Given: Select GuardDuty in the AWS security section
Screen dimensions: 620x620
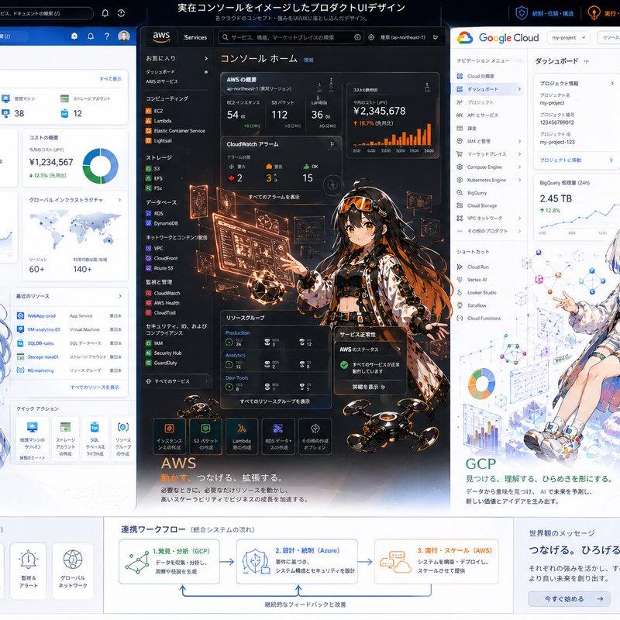Looking at the screenshot, I should 165,363.
